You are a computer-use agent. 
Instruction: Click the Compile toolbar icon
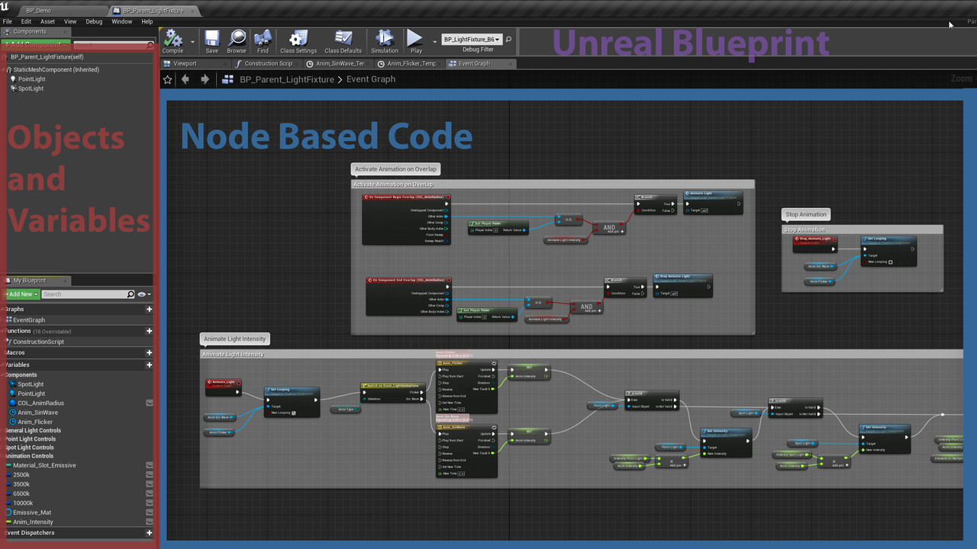(173, 41)
